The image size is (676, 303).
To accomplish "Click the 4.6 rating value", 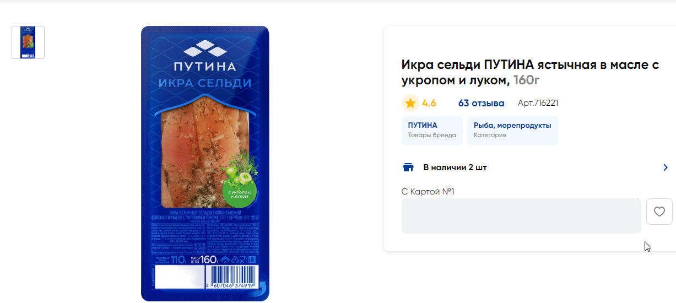I will tap(429, 103).
